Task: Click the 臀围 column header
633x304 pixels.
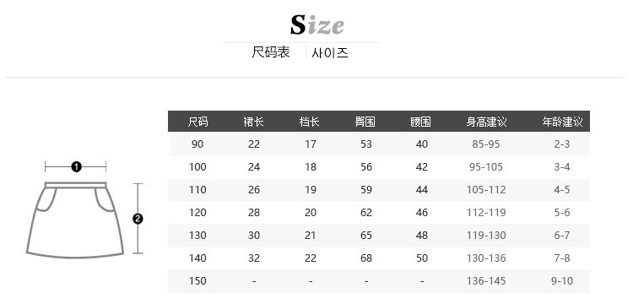Action: pos(365,122)
